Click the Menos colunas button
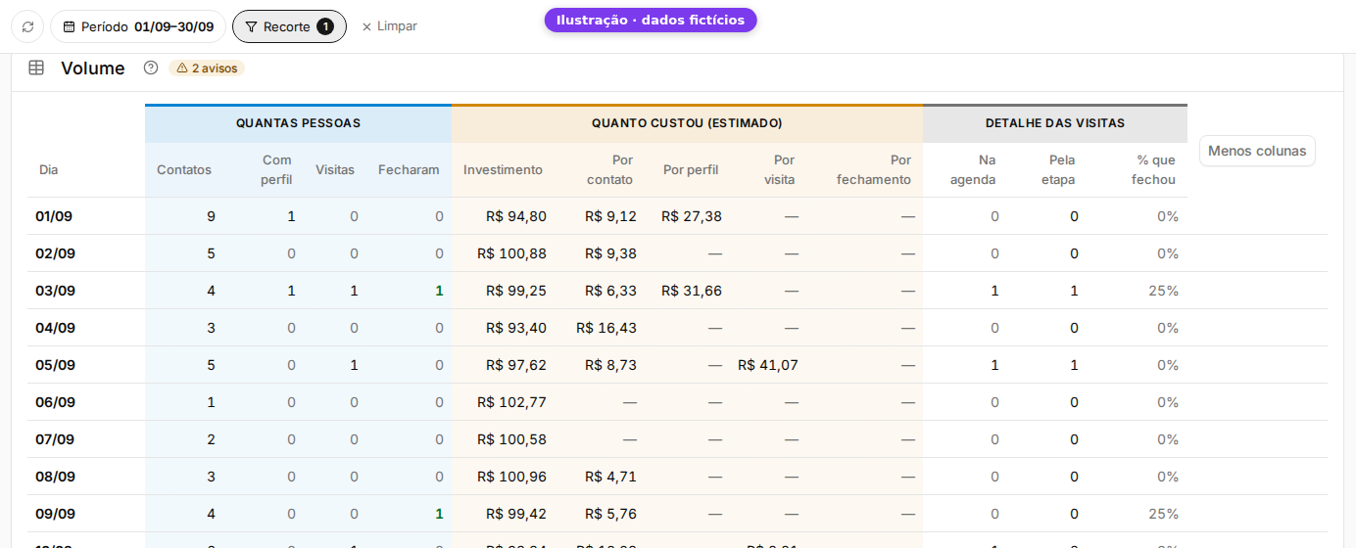The height and width of the screenshot is (548, 1356). [1257, 151]
